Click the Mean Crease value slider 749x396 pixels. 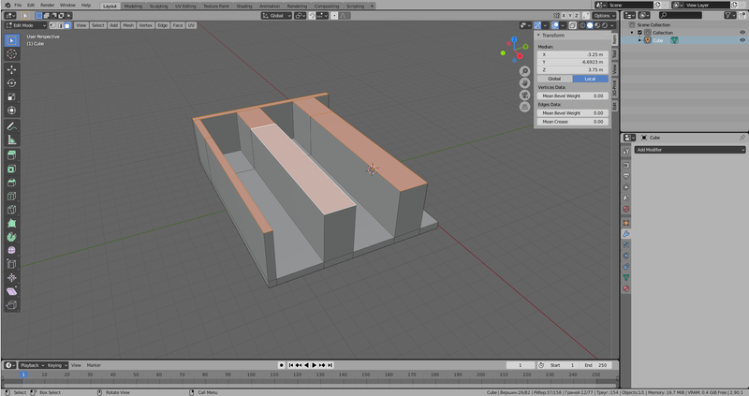[571, 122]
